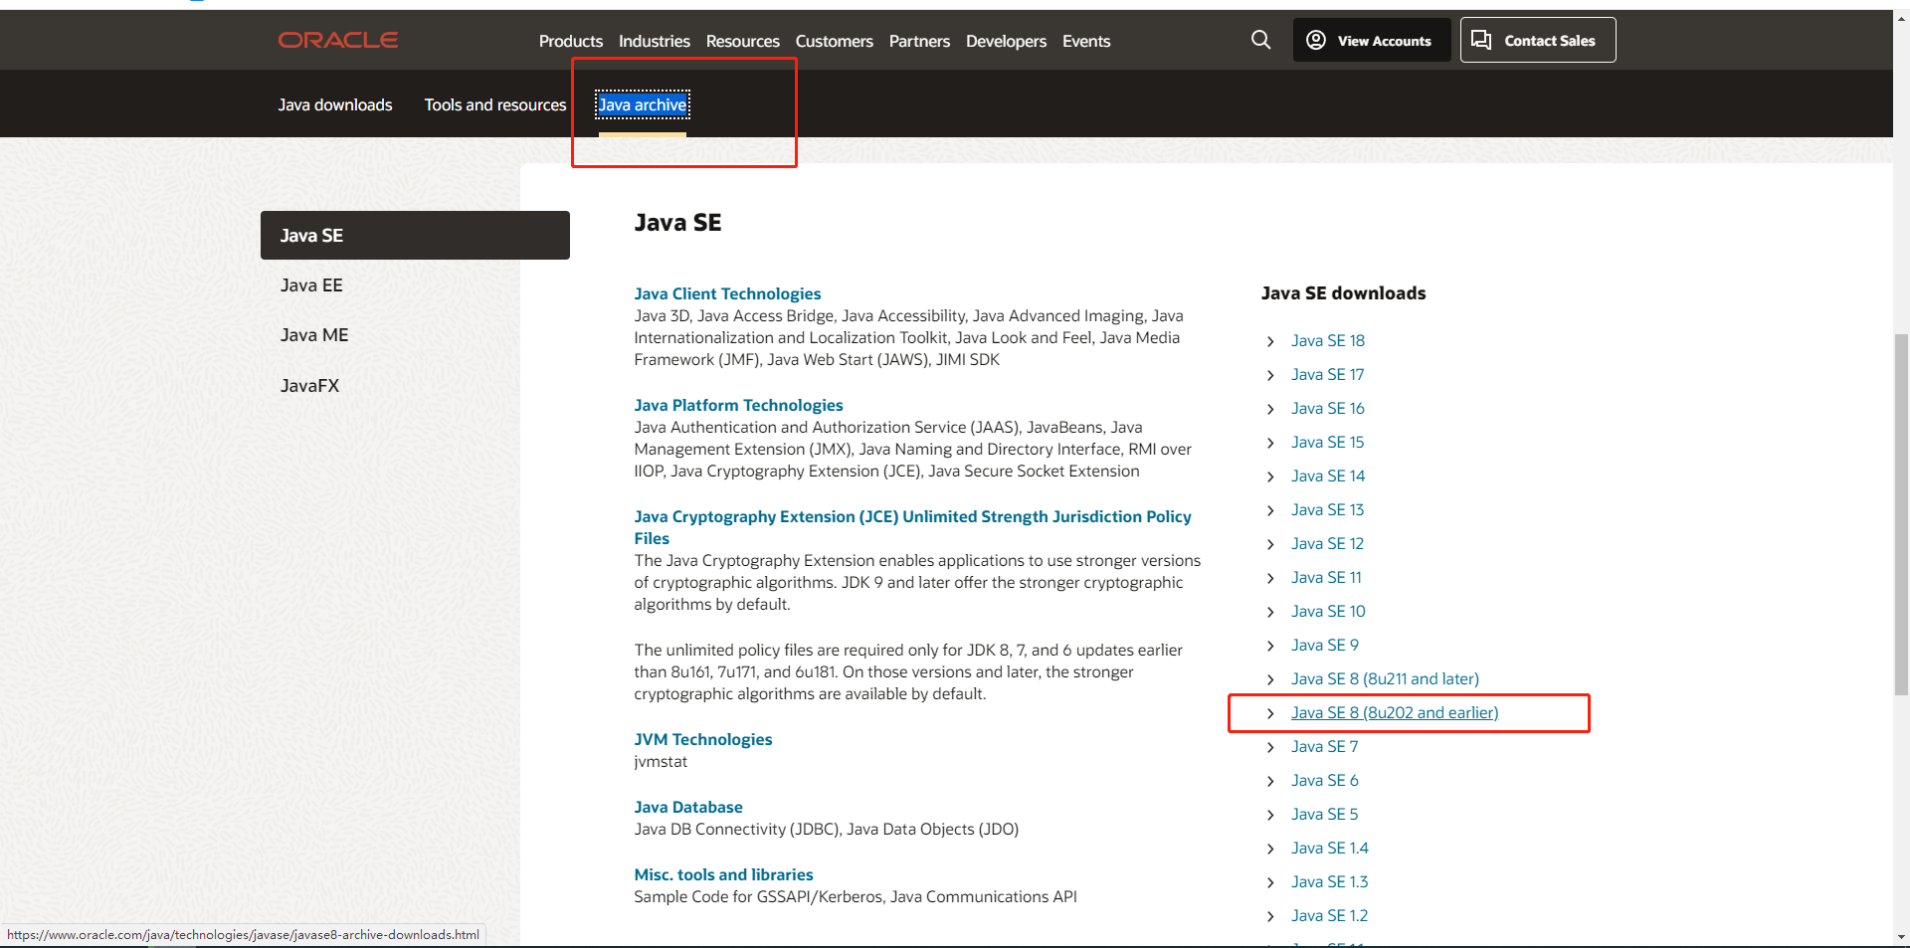The width and height of the screenshot is (1910, 948).
Task: Open the Java SE 6 link
Action: point(1325,780)
